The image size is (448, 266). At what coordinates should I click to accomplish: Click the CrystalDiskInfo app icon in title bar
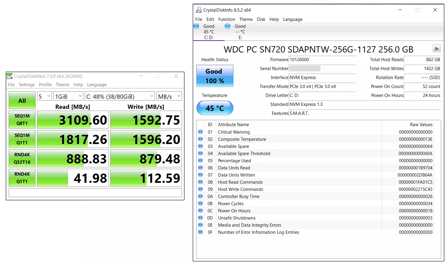coord(199,10)
